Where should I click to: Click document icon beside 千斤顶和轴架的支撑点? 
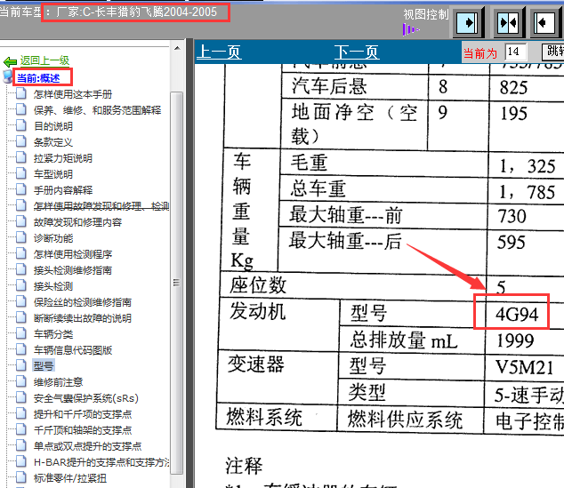[21, 429]
